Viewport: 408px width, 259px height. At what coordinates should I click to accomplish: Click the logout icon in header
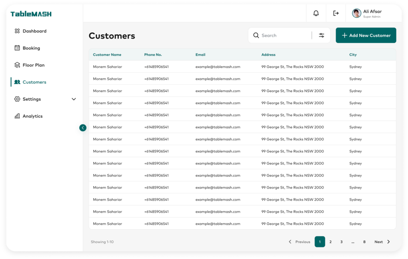[x=336, y=13]
